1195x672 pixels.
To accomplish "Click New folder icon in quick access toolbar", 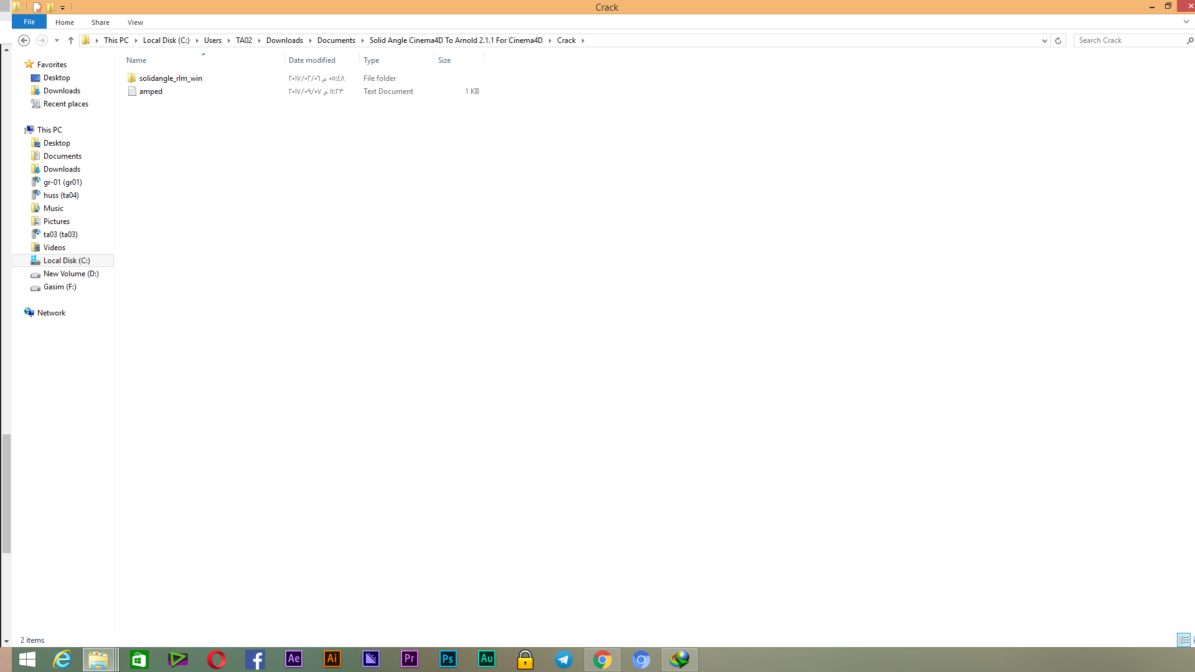I will (x=50, y=7).
